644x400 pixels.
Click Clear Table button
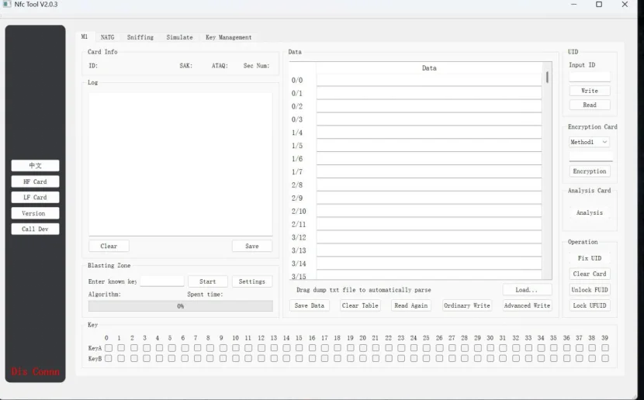[360, 305]
